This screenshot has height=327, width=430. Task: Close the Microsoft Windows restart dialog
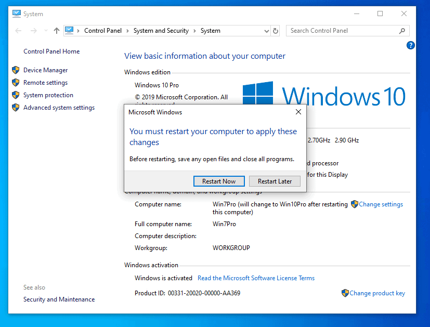point(298,112)
